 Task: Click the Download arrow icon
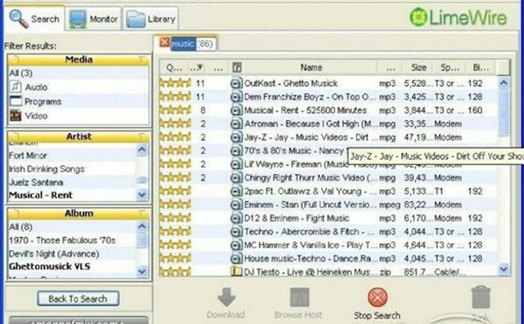226,297
